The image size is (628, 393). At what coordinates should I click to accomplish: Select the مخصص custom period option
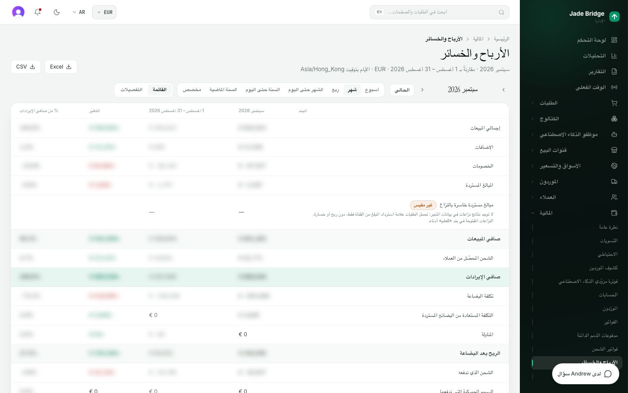[x=192, y=90]
